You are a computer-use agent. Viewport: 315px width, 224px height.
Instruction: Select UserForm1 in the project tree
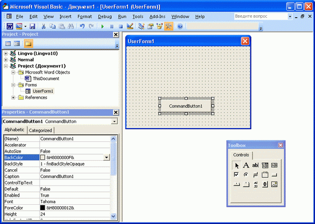pyautogui.click(x=43, y=91)
